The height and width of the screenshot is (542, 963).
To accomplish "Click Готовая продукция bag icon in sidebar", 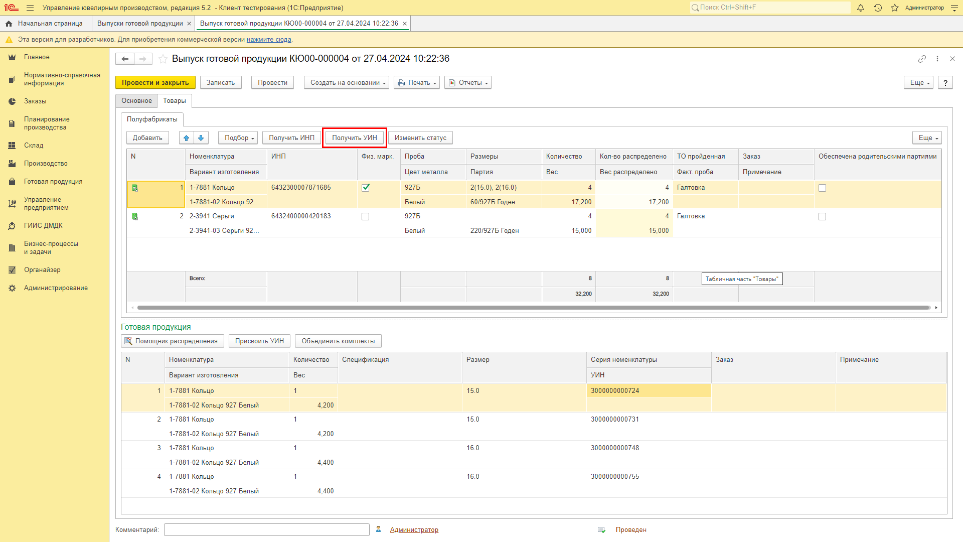I will click(12, 182).
